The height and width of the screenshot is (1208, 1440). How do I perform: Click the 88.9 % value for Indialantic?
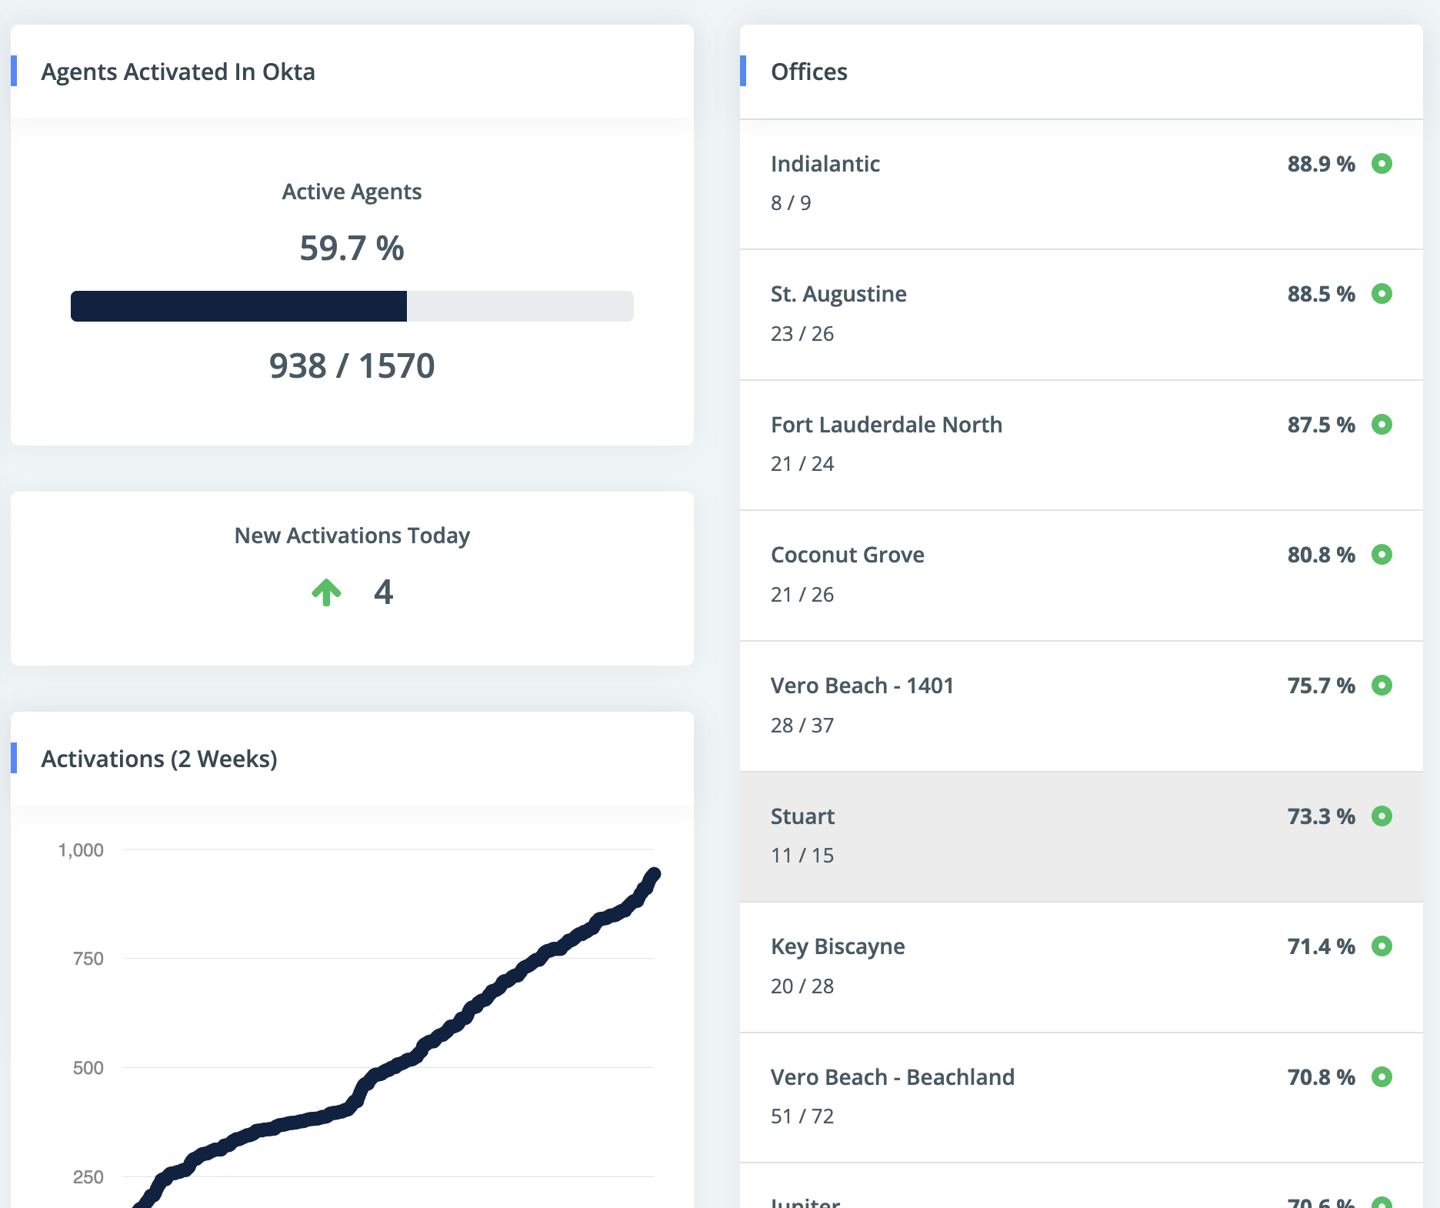tap(1320, 164)
